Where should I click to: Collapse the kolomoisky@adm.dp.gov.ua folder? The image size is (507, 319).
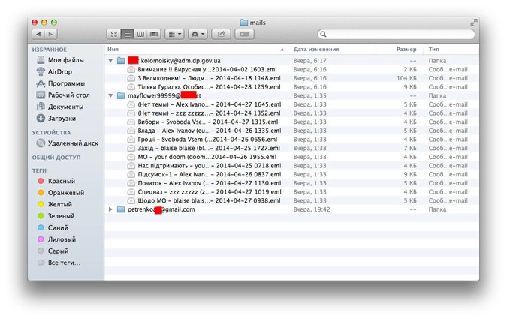coord(111,60)
